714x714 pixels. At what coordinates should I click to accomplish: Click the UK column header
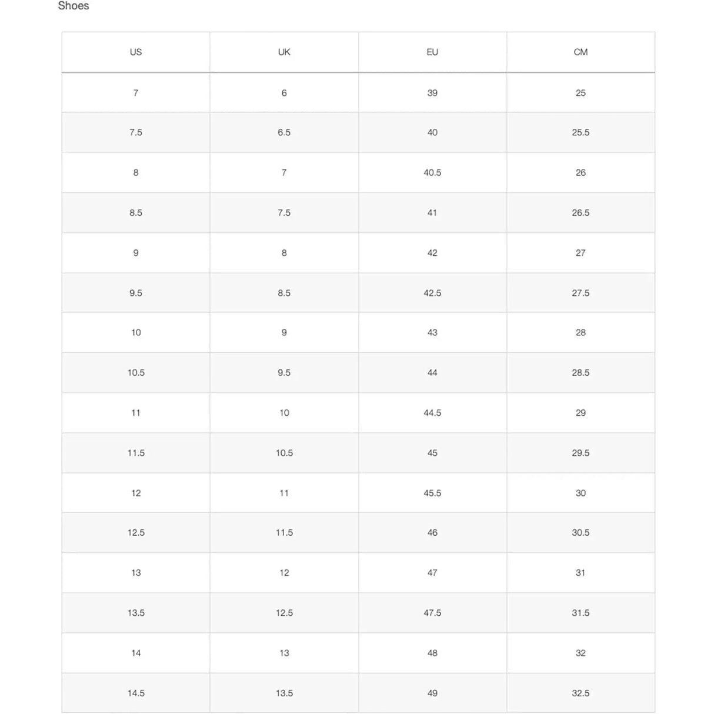point(284,52)
